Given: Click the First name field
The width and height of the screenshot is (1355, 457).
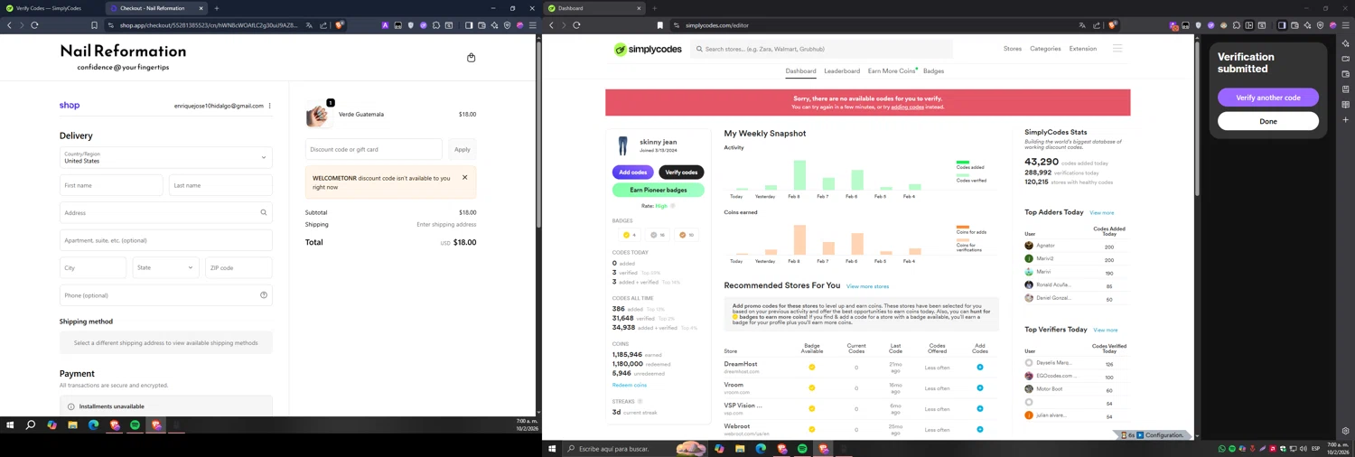Looking at the screenshot, I should pos(111,185).
